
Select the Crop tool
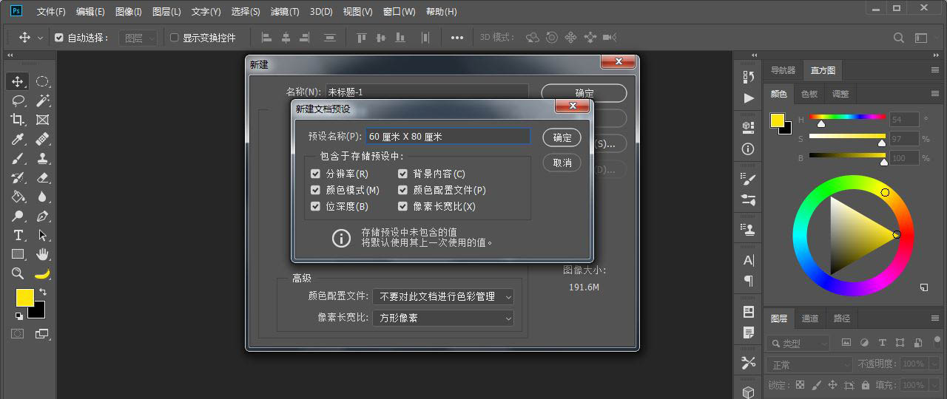pos(18,120)
